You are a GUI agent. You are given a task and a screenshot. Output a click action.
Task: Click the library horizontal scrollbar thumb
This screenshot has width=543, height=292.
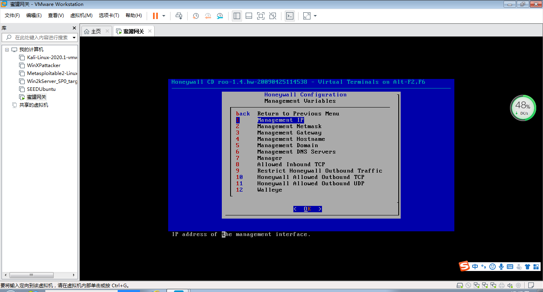pyautogui.click(x=31, y=275)
